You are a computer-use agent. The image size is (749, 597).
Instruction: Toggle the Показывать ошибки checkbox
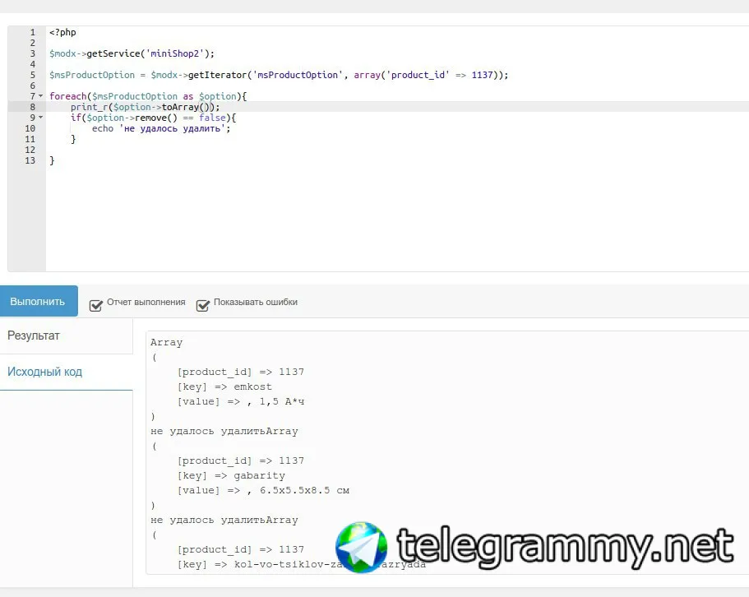203,305
